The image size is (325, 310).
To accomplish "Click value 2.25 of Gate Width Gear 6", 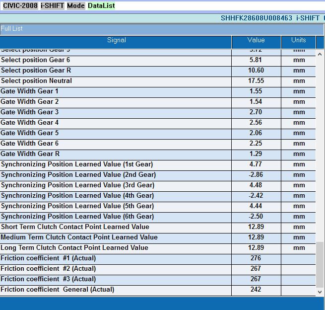I will click(x=256, y=143).
